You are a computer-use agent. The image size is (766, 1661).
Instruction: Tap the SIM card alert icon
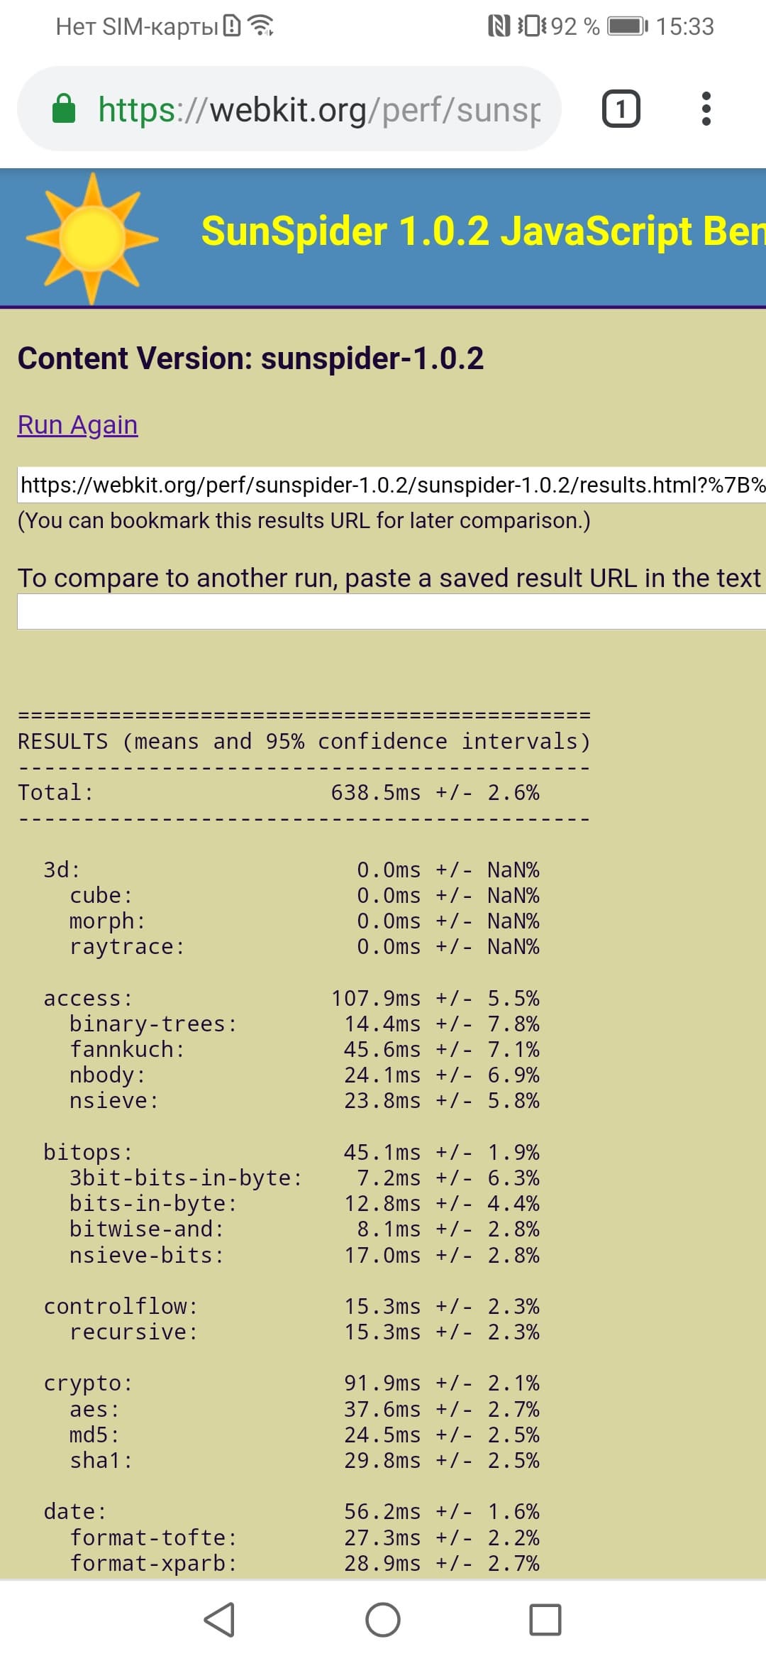[x=231, y=26]
